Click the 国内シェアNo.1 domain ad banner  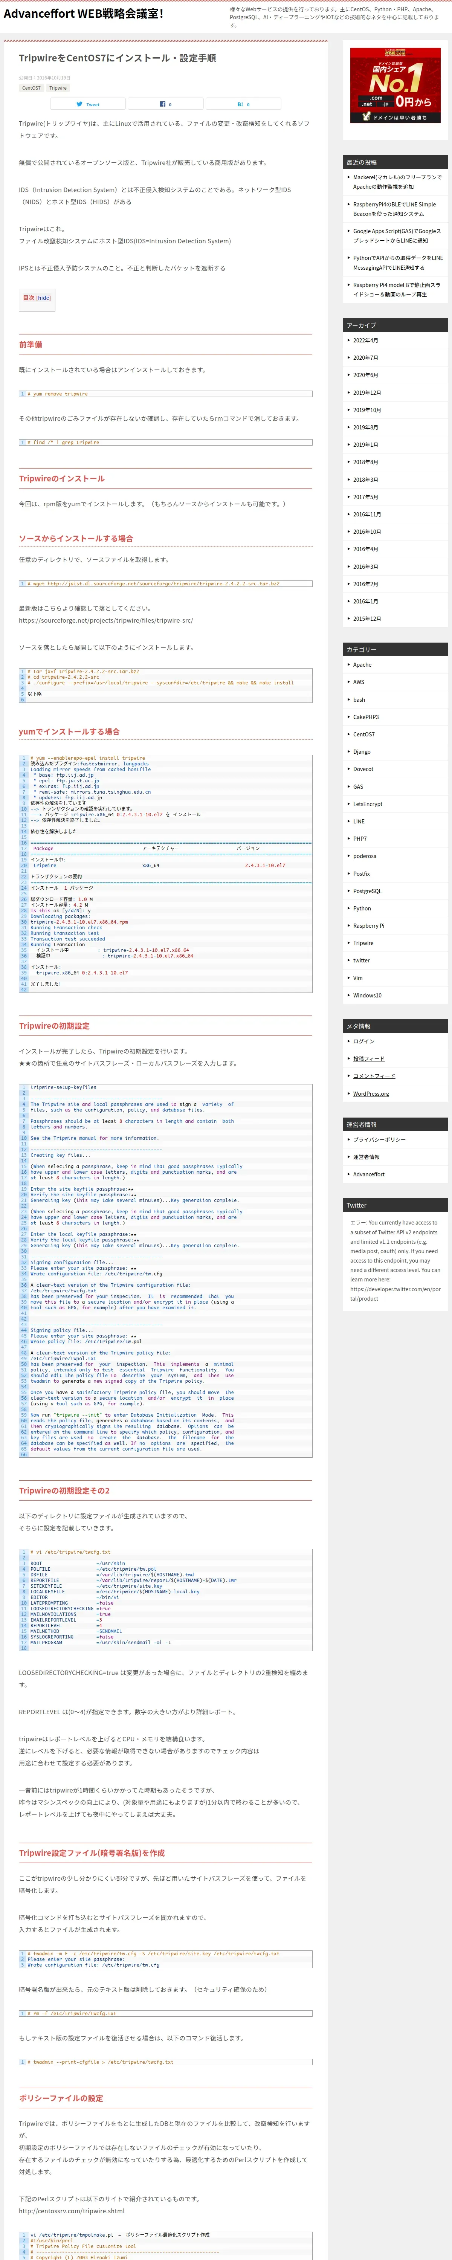395,85
